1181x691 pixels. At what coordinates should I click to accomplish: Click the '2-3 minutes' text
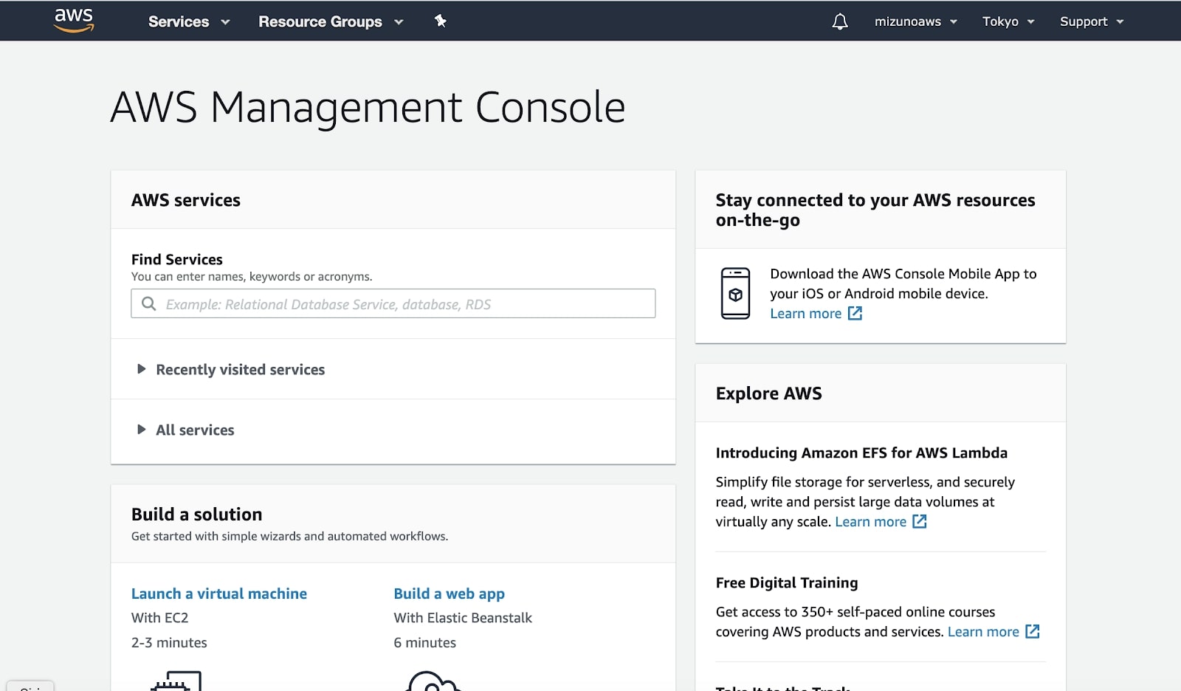coord(169,642)
